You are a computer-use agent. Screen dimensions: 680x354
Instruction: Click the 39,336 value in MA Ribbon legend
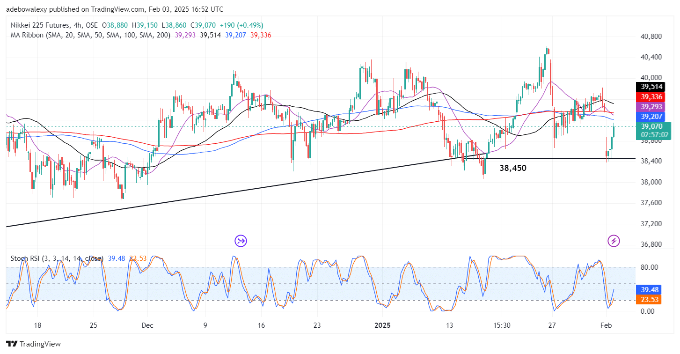click(261, 35)
